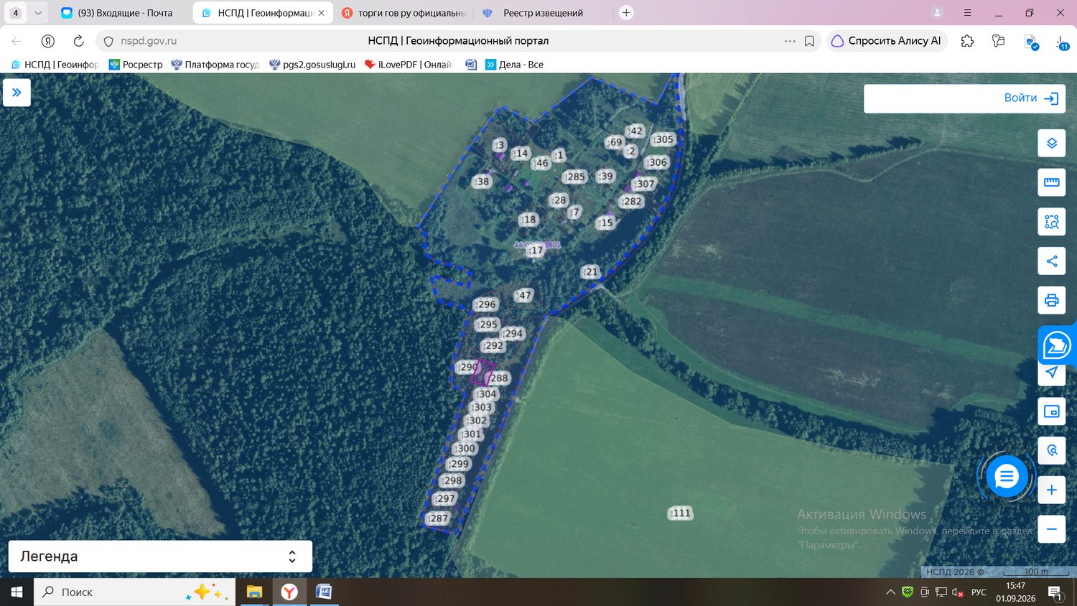This screenshot has width=1077, height=606.
Task: Open the Росреестр bookmark
Action: coord(136,65)
